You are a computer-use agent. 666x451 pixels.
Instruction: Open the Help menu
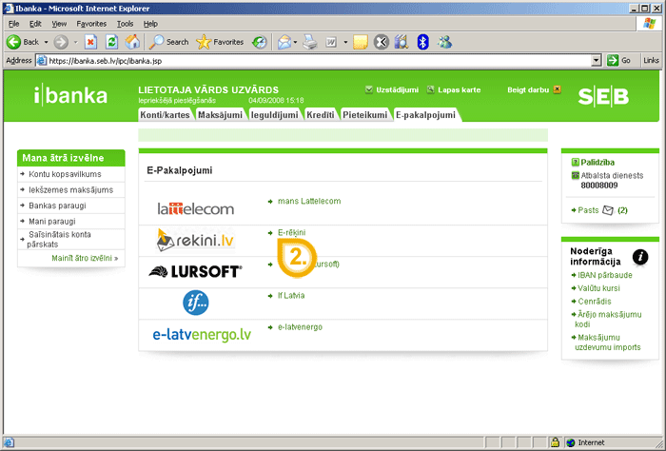point(150,24)
